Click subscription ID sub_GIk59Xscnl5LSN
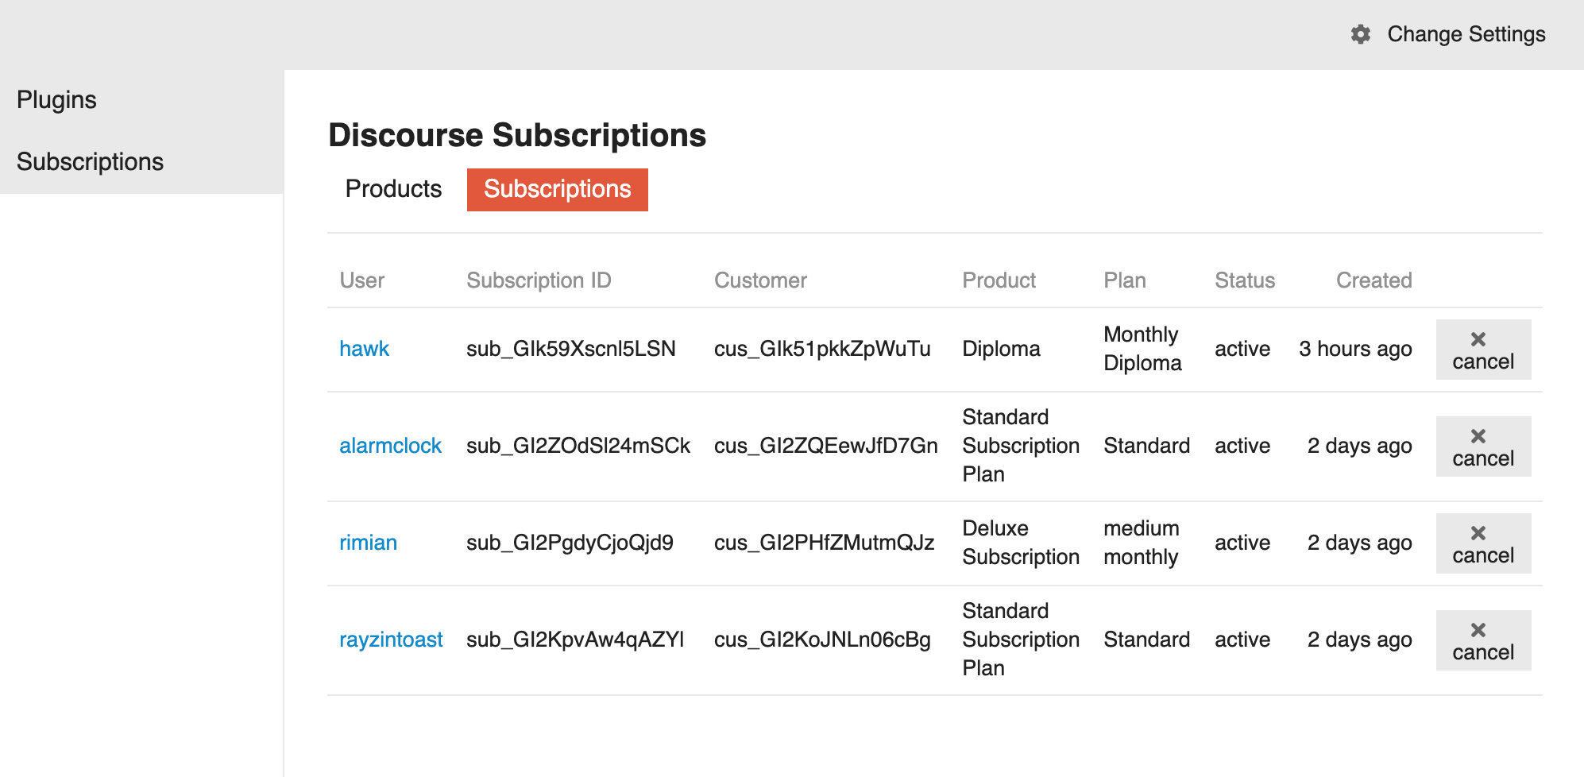 pos(571,349)
